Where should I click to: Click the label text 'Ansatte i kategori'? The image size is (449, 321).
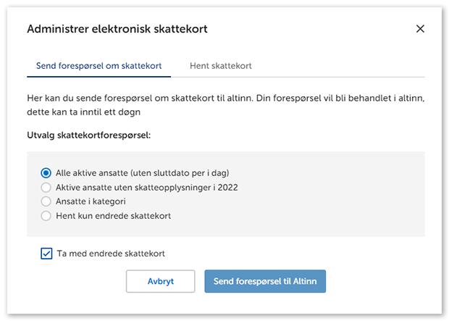click(x=91, y=201)
